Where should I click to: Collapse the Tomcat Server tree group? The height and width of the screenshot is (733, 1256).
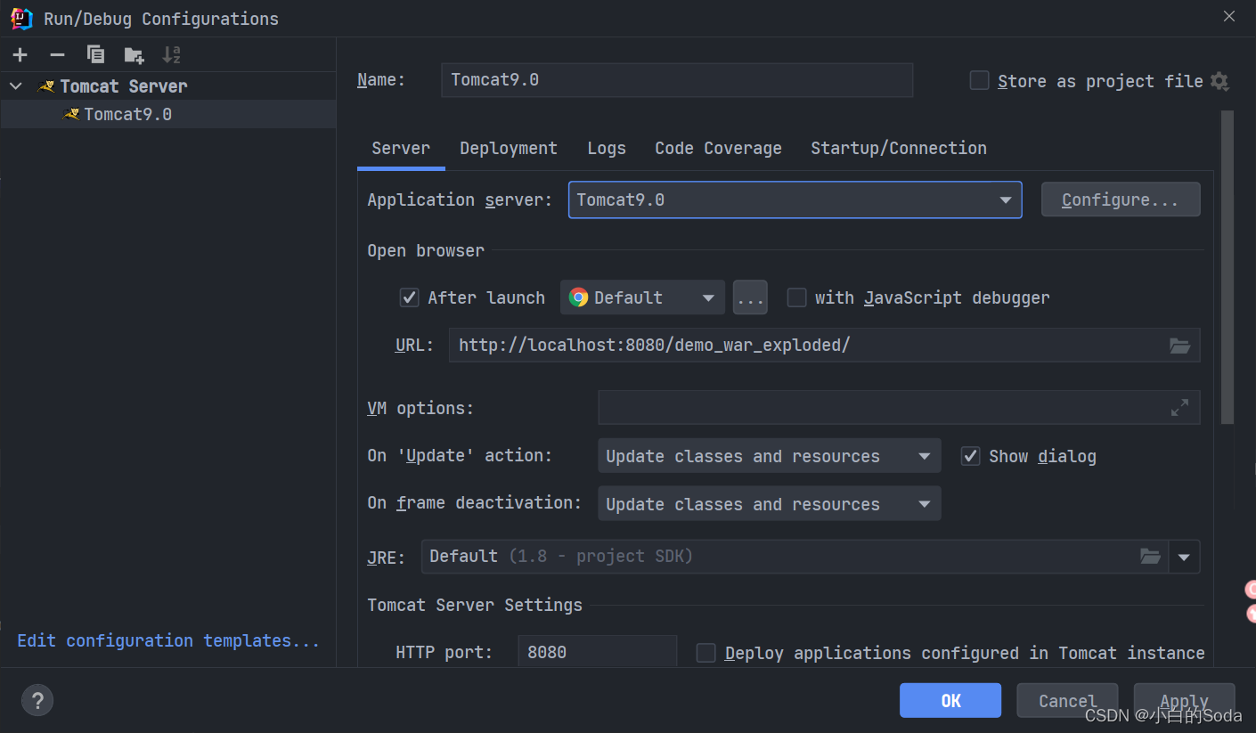16,86
